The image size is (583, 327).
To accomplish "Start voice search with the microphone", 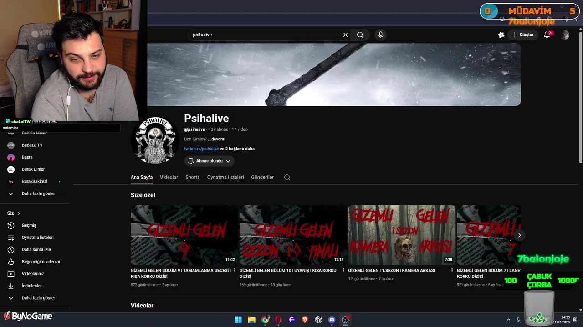I will click(381, 35).
